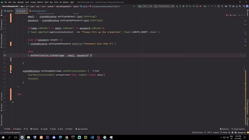
Task: Open Visual Studio Code from taskbar
Action: coord(92,137)
